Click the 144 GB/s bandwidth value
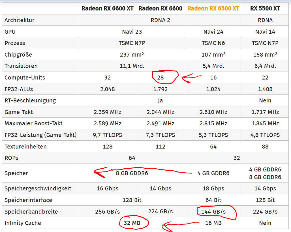This screenshot has width=291, height=232. 213,212
